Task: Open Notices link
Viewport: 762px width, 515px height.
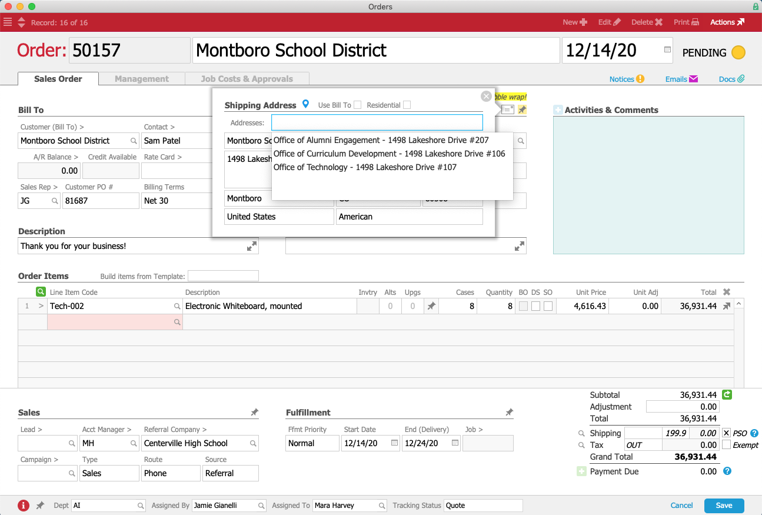Action: coord(627,79)
